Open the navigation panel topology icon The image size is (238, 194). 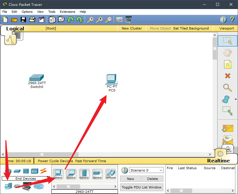coord(10,39)
